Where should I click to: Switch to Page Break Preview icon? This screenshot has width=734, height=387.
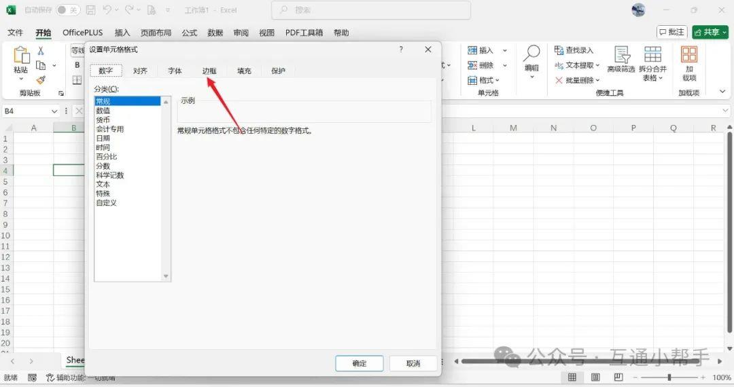tap(618, 377)
